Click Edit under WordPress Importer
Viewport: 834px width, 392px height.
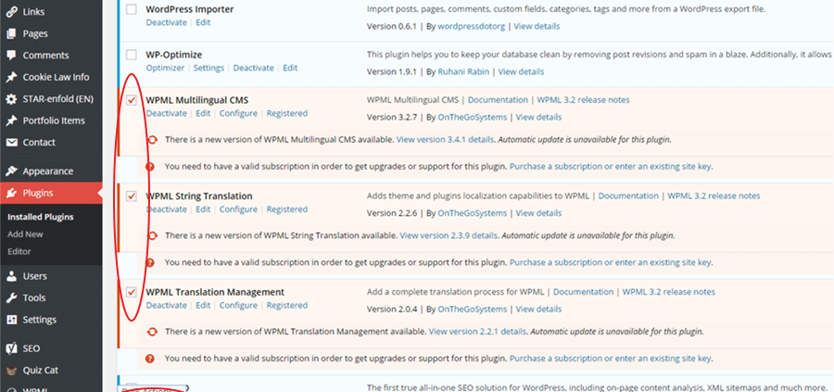point(203,22)
